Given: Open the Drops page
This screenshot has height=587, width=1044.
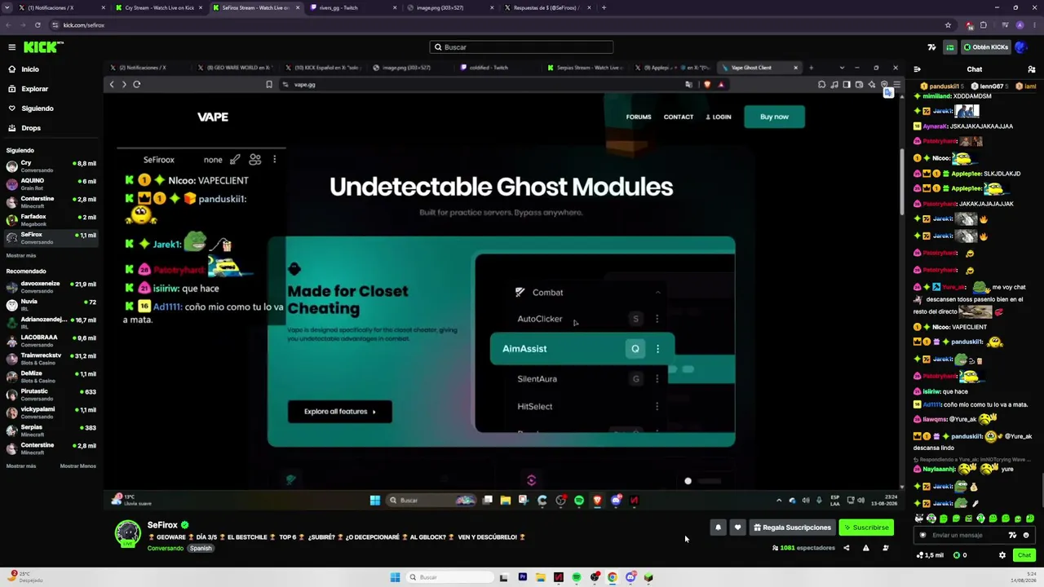Looking at the screenshot, I should point(31,128).
